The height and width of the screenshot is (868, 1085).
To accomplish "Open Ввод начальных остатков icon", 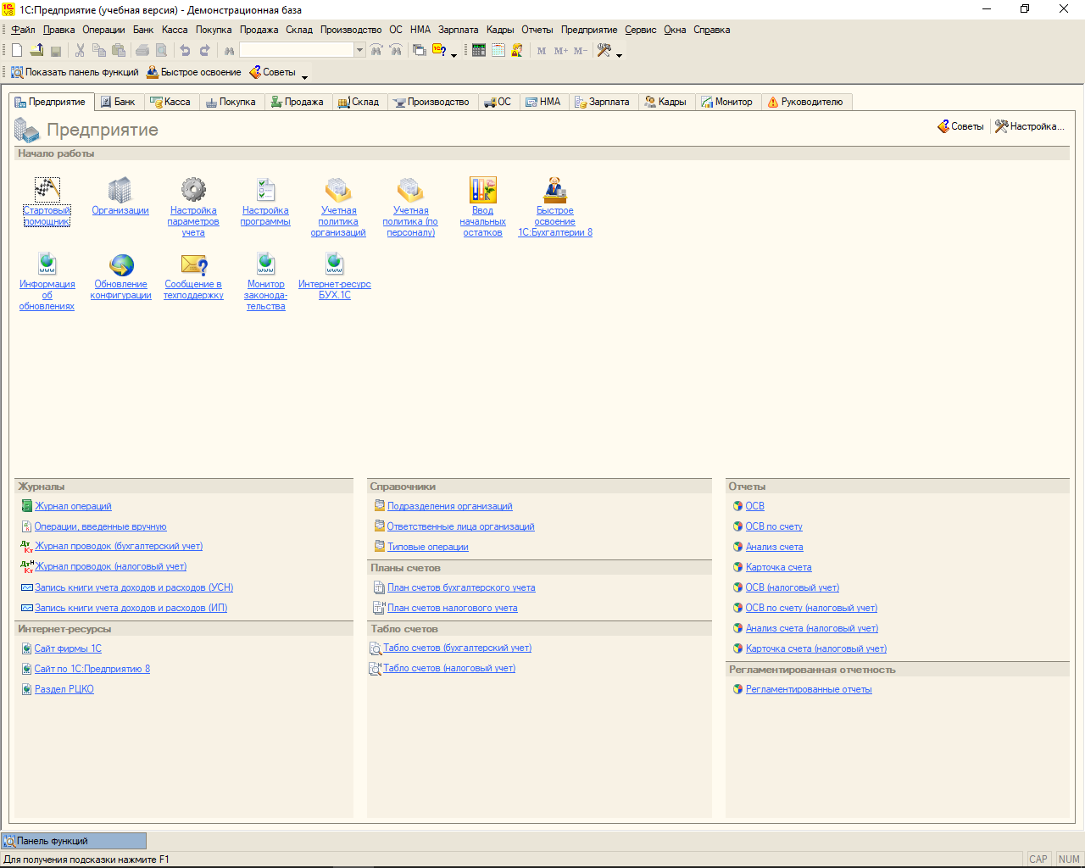I will point(482,190).
